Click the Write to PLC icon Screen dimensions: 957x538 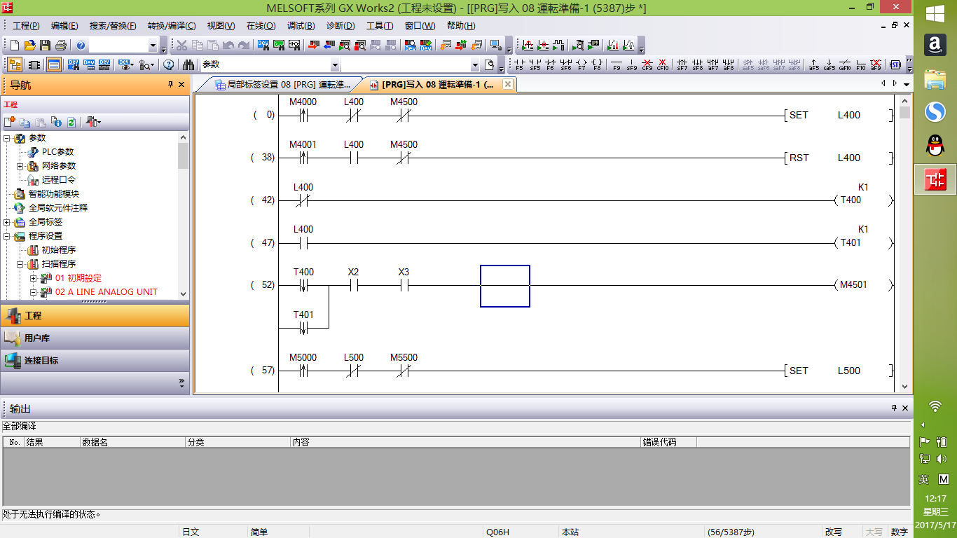tap(313, 46)
